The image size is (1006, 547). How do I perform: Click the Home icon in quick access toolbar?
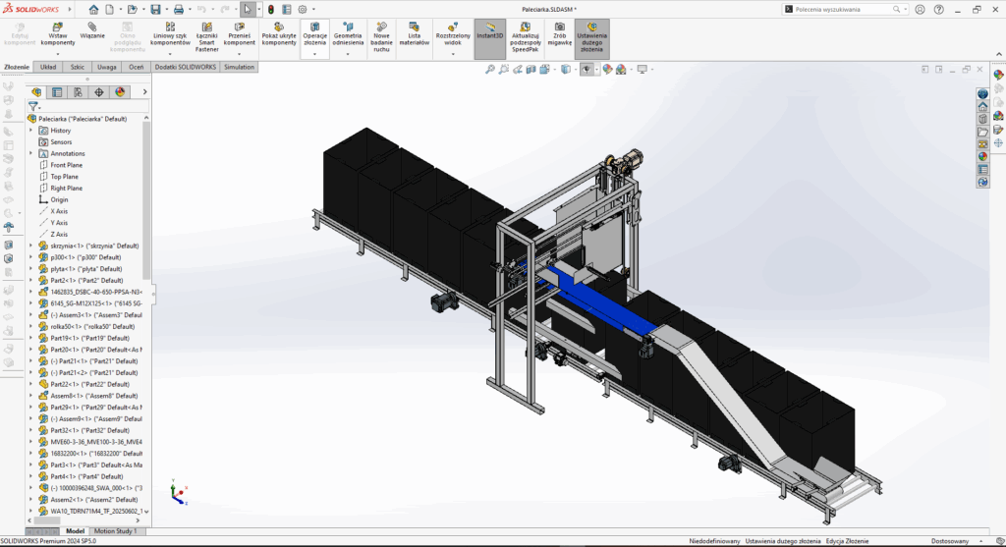point(93,9)
